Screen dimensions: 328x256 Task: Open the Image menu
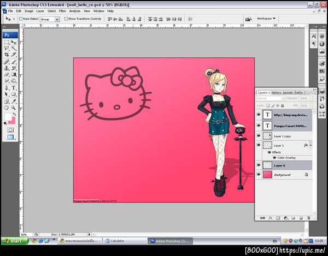29,11
